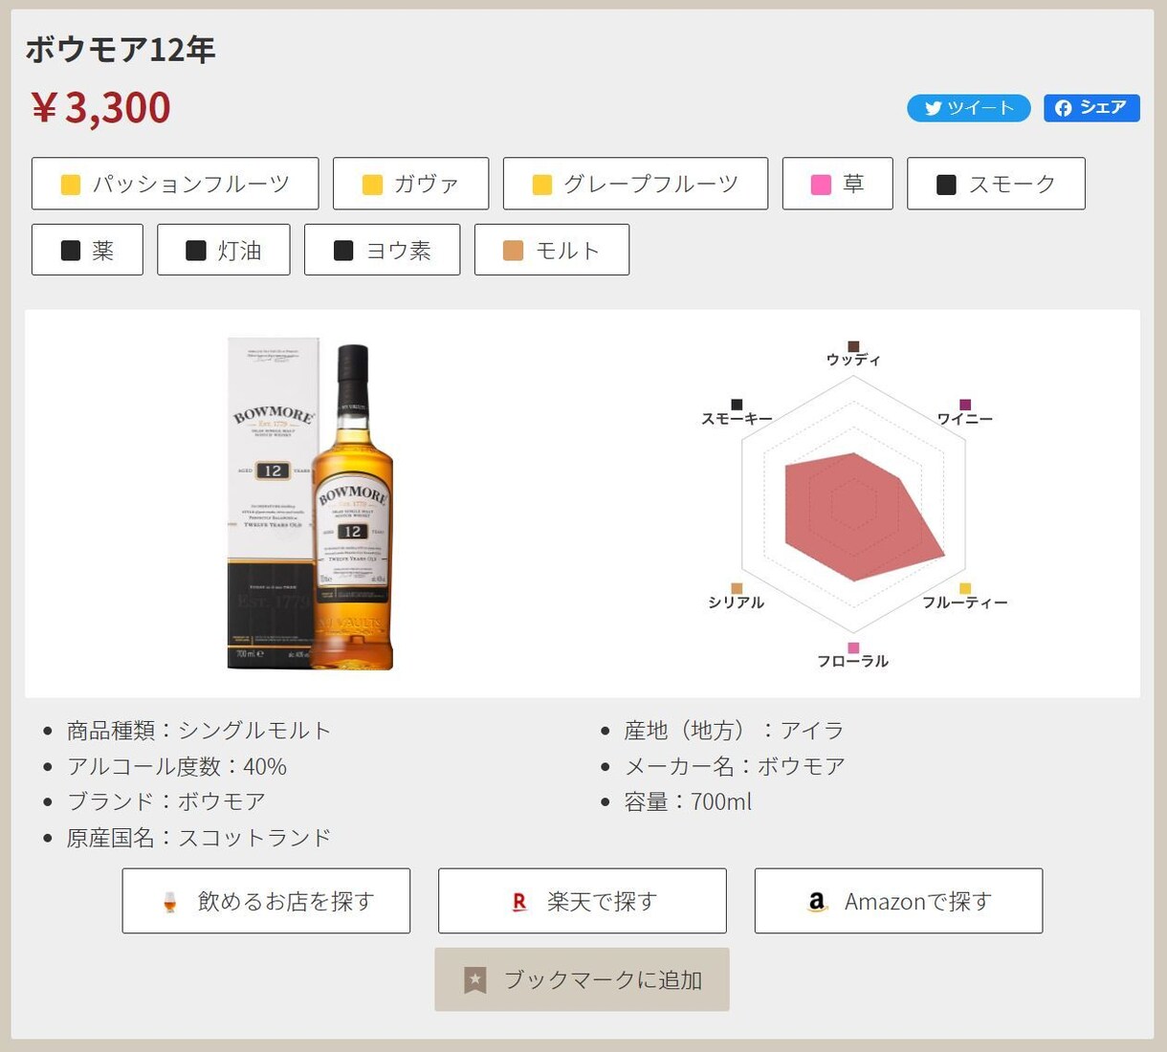Click the フローラル pink legend square
Screen dimensions: 1167x1052
[x=853, y=647]
